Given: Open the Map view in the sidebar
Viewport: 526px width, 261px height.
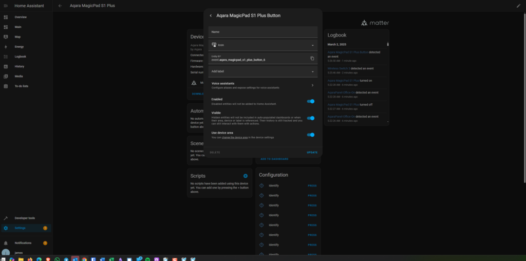Looking at the screenshot, I should (x=17, y=37).
